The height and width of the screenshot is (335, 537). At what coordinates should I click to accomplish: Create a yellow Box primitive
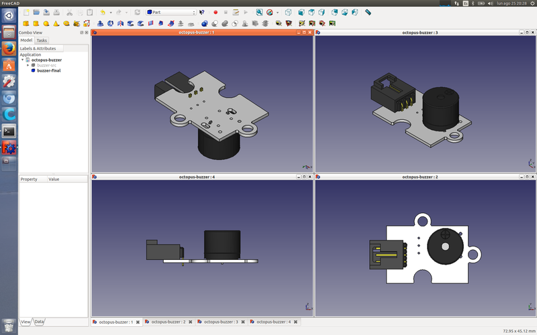pos(26,23)
